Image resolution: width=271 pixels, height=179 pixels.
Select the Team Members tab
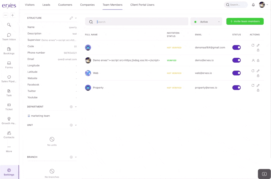pyautogui.click(x=112, y=5)
